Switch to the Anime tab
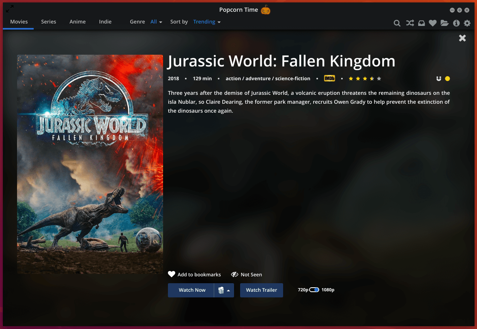 pos(77,22)
